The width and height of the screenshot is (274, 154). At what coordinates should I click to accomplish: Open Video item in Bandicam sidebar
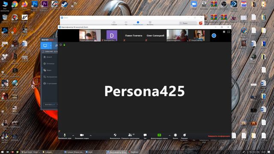tap(48, 70)
